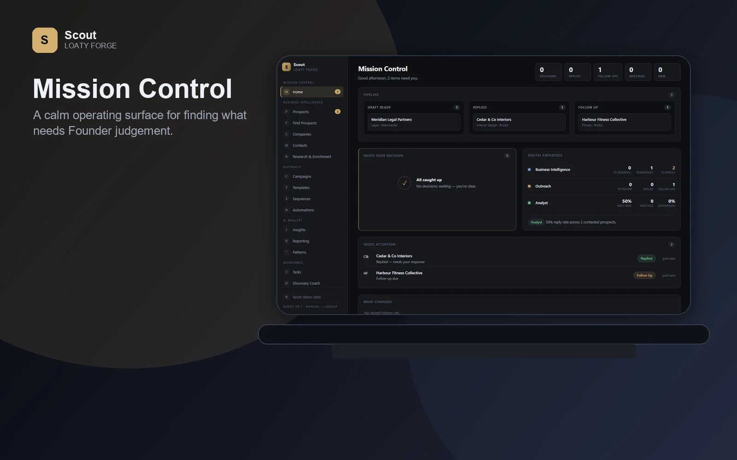The image size is (737, 460).
Task: Click the 0% conversion value
Action: tap(672, 201)
